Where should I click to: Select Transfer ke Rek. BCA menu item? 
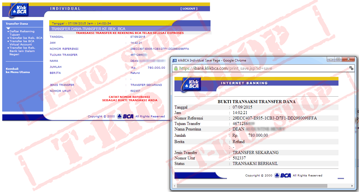click(x=26, y=38)
